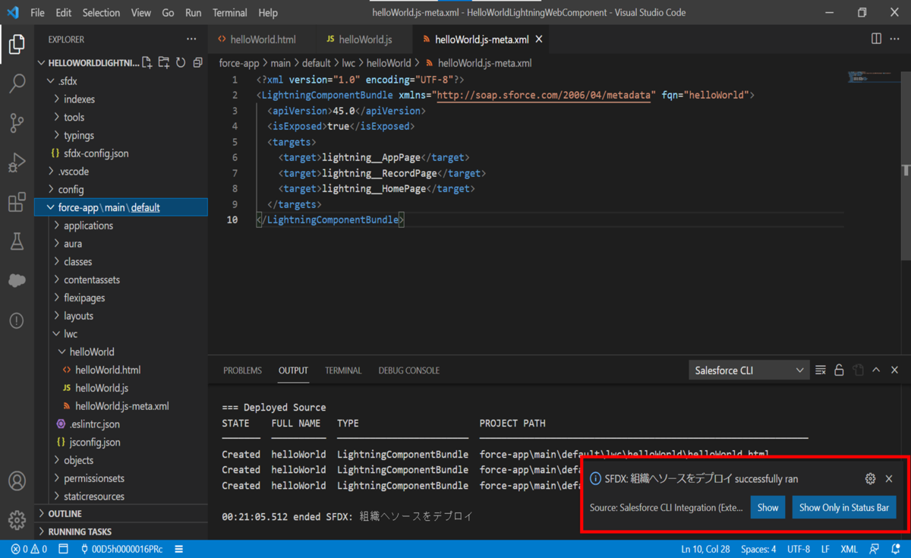Change Spaces: 4 indentation setting
Screen dimensions: 911x558
coord(758,549)
